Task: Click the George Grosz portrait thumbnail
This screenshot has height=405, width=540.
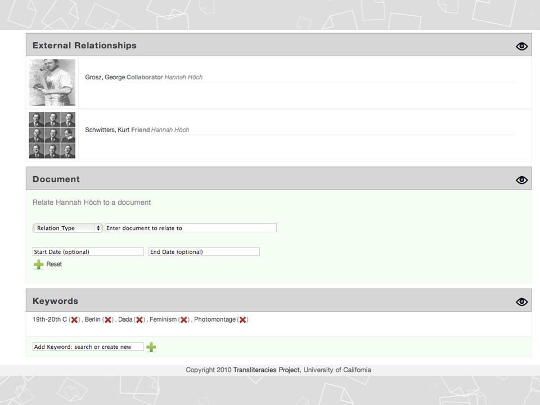Action: click(52, 82)
